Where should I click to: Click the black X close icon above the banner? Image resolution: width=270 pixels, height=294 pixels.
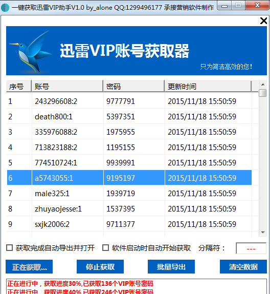(263, 20)
